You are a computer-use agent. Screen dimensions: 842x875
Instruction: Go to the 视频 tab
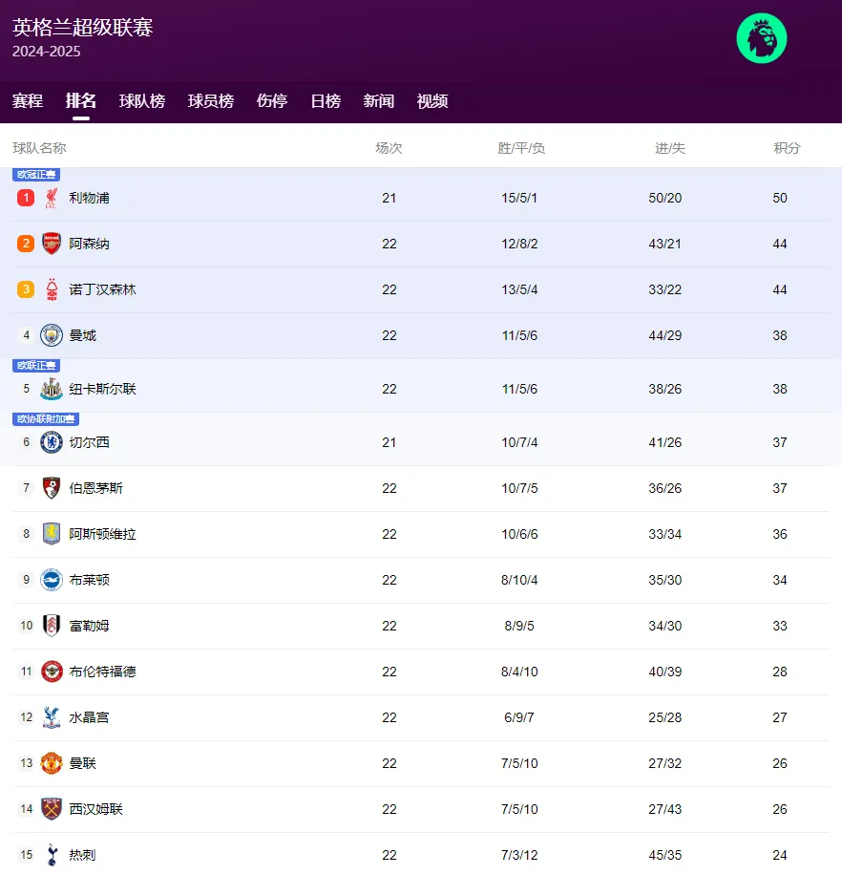432,101
